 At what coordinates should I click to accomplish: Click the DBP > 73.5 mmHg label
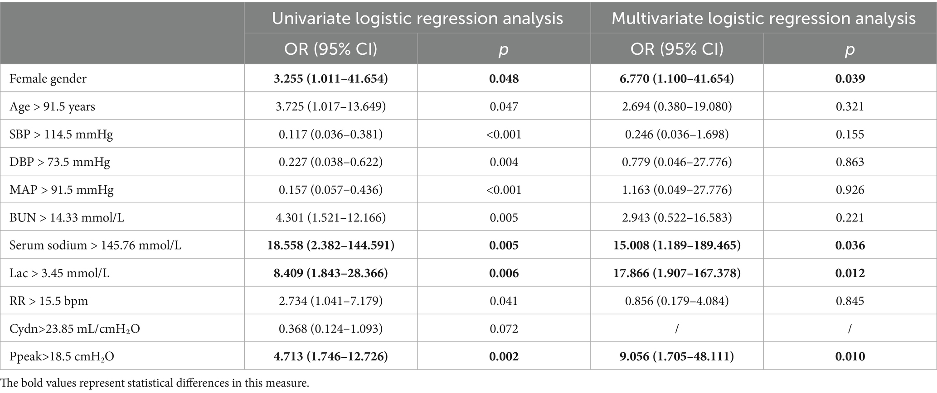click(x=60, y=162)
